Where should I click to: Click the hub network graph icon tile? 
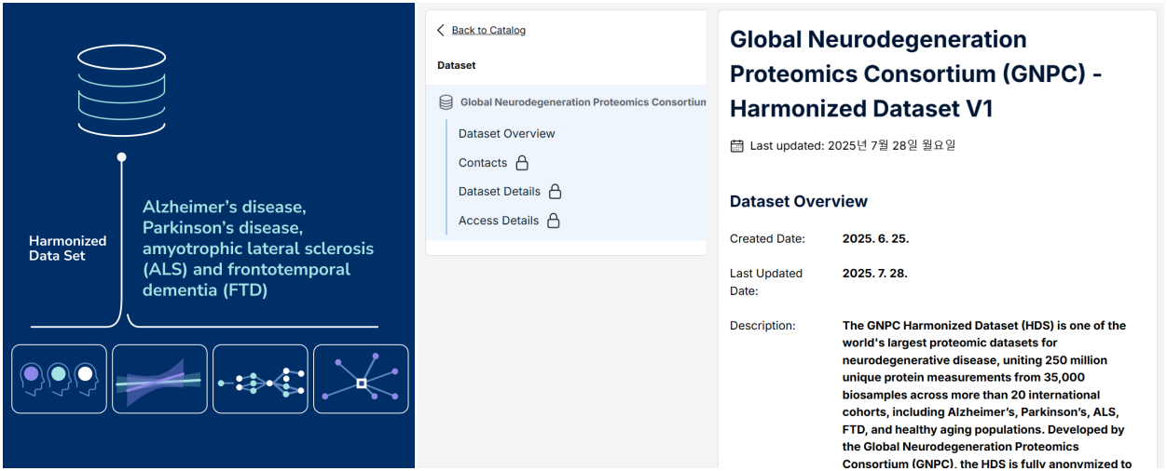point(361,379)
